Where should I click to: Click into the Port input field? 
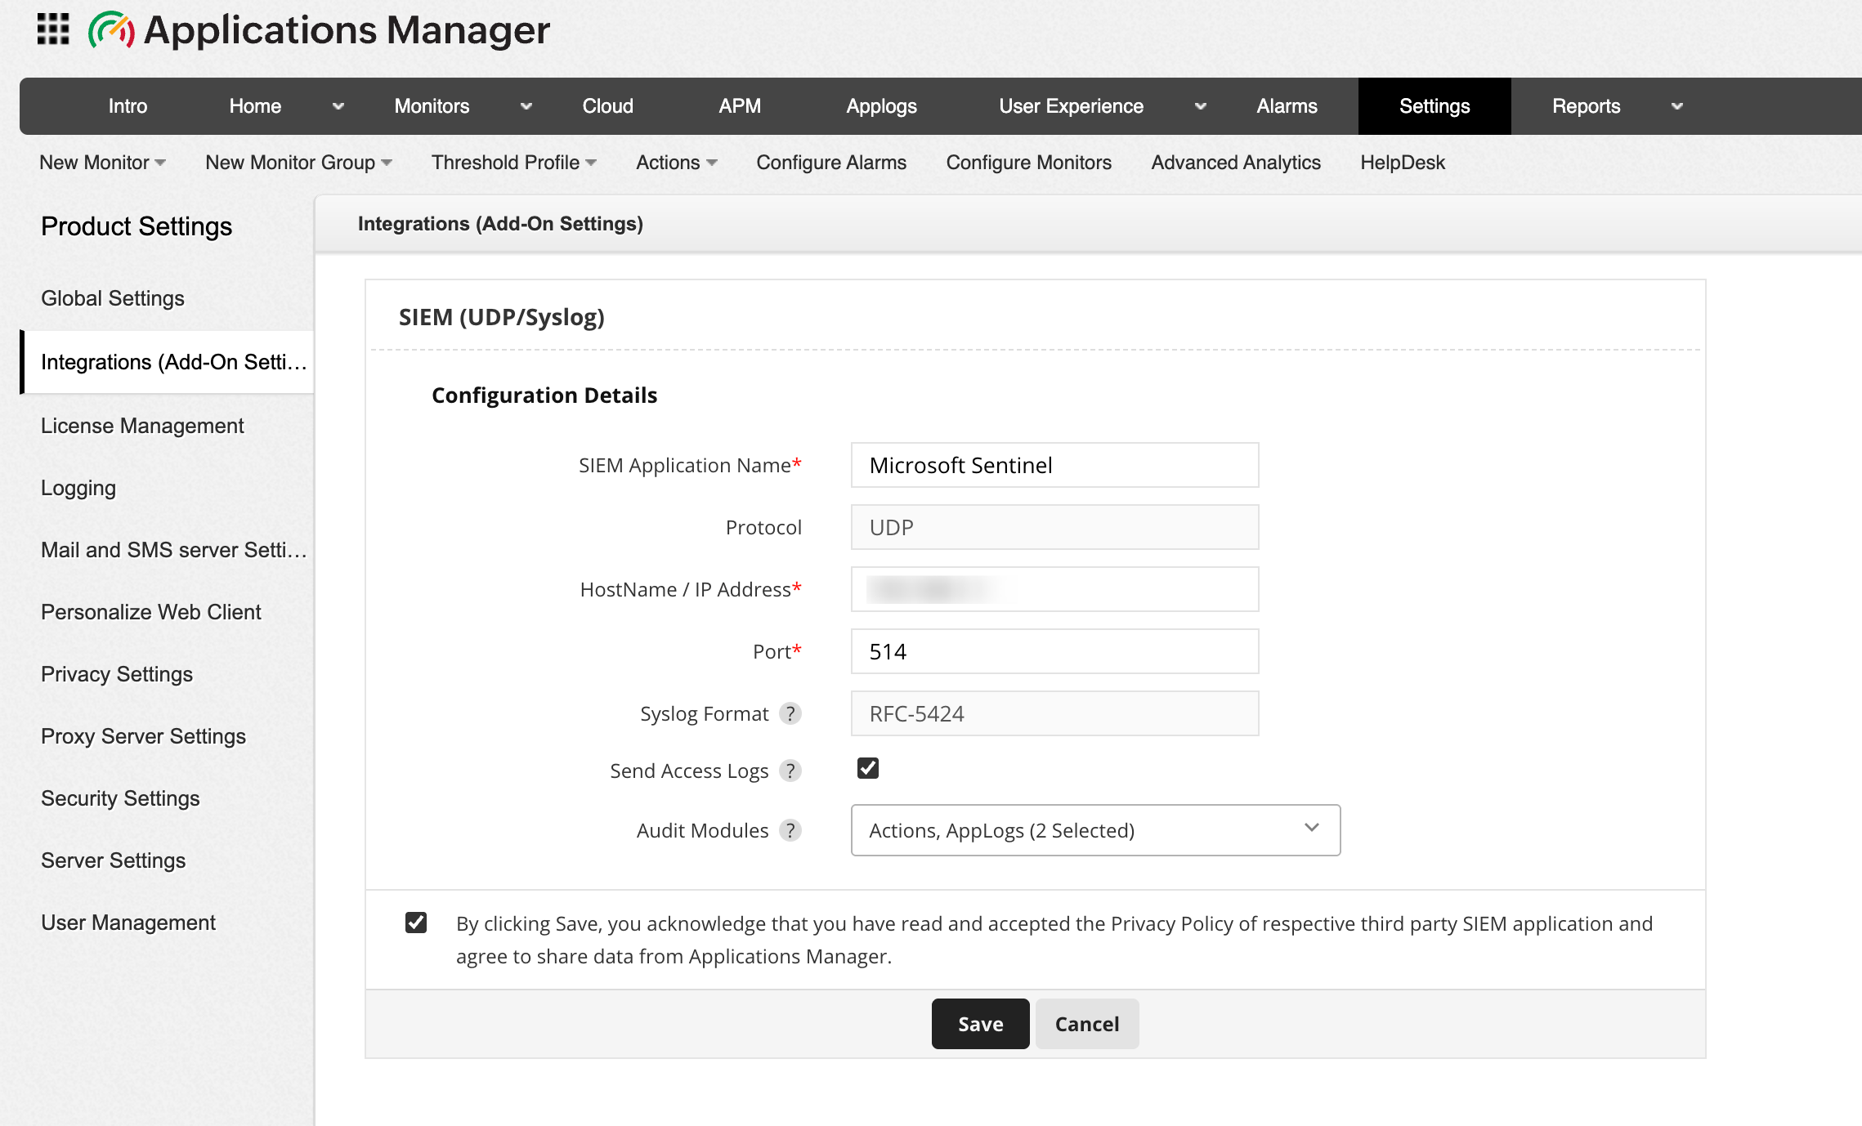[x=1054, y=651]
